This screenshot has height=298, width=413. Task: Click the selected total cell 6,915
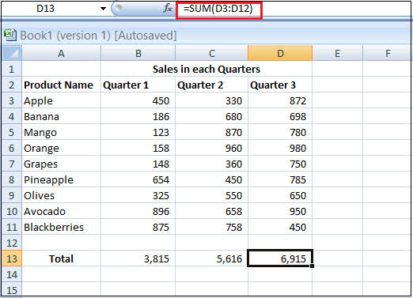tap(280, 258)
